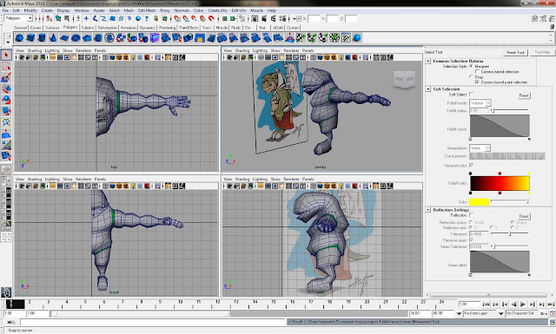Screen dimensions: 556x334
Task: Activate the Lasso select tool in toolbox
Action: tap(6, 67)
